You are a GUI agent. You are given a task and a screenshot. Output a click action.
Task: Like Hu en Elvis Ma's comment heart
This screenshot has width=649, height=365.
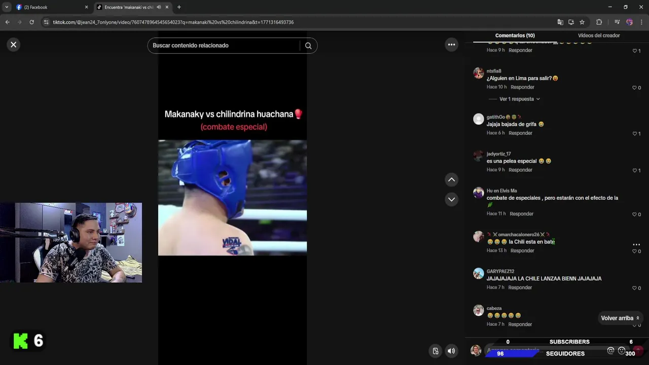point(634,214)
